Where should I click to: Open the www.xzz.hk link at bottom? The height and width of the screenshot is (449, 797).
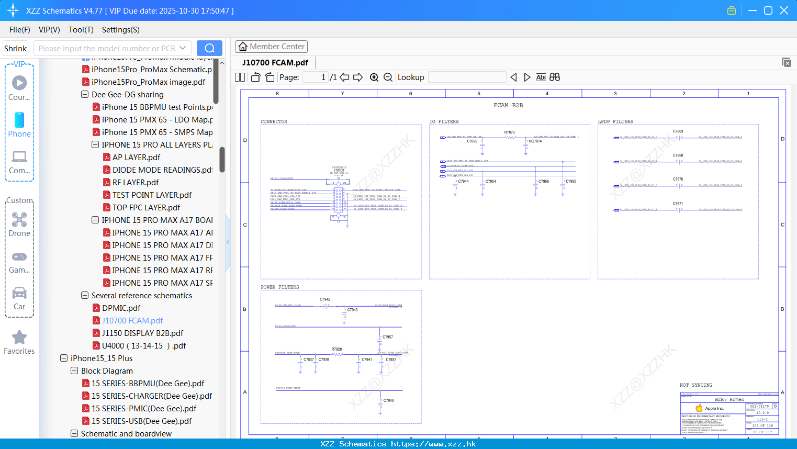click(x=433, y=444)
